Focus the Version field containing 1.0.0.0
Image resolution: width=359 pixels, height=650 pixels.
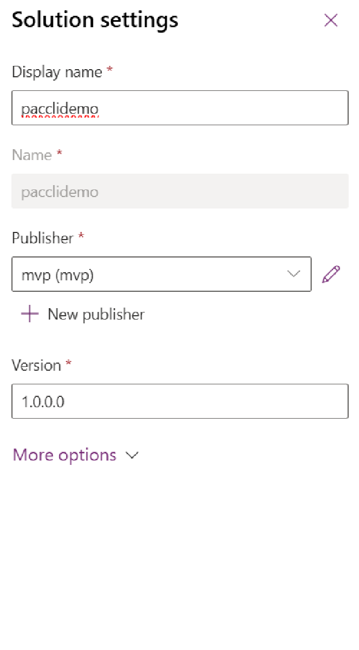click(x=179, y=402)
